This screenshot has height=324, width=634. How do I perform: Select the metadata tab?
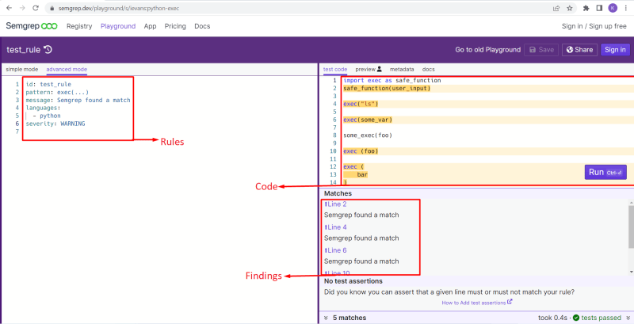pos(402,70)
